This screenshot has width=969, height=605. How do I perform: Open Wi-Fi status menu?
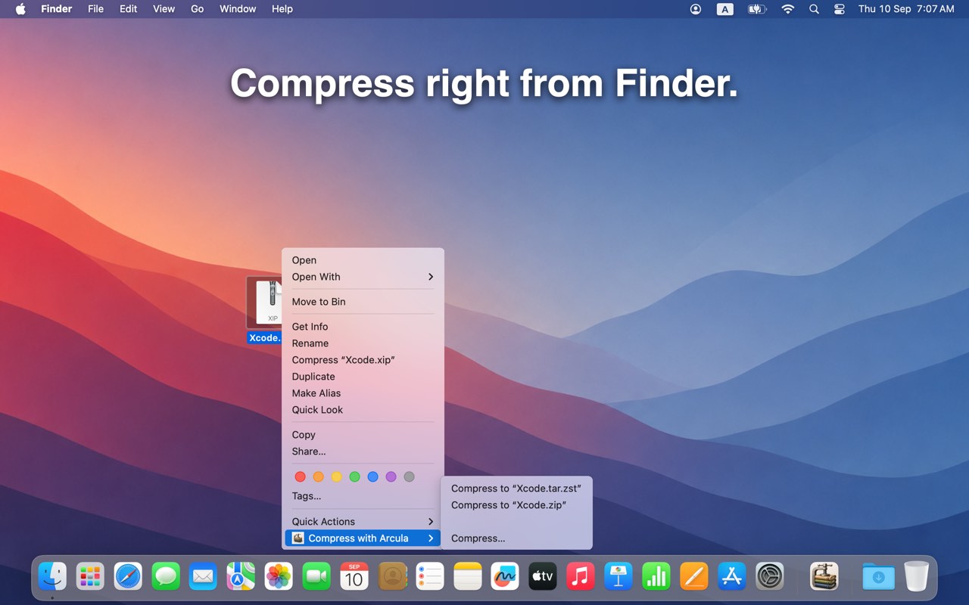(x=788, y=9)
